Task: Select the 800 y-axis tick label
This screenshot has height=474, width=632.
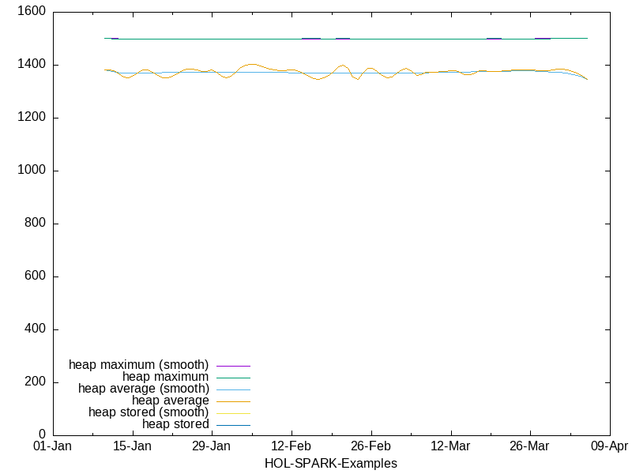Action: point(34,224)
